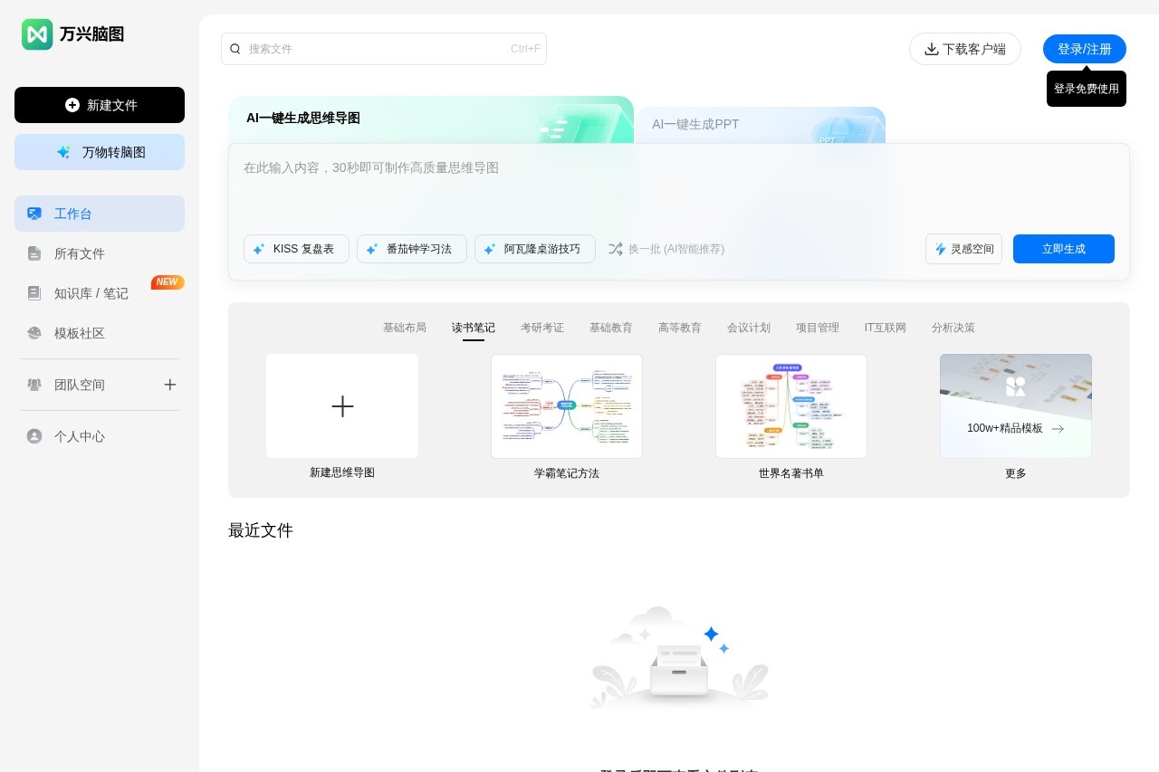Click the plus icon beside 团队空间
The width and height of the screenshot is (1159, 772).
pos(169,384)
